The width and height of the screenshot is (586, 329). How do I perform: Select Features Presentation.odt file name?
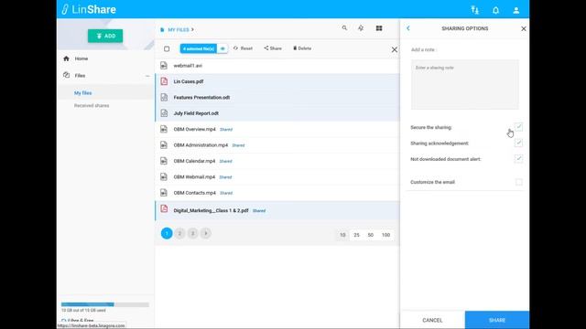pyautogui.click(x=201, y=98)
